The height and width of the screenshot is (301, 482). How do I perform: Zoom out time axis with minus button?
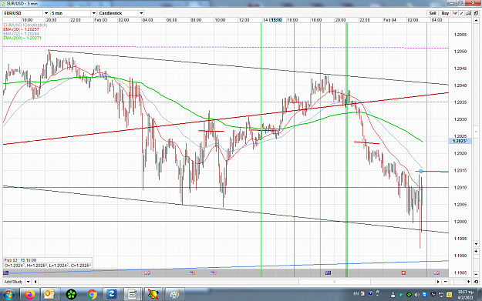[445, 282]
